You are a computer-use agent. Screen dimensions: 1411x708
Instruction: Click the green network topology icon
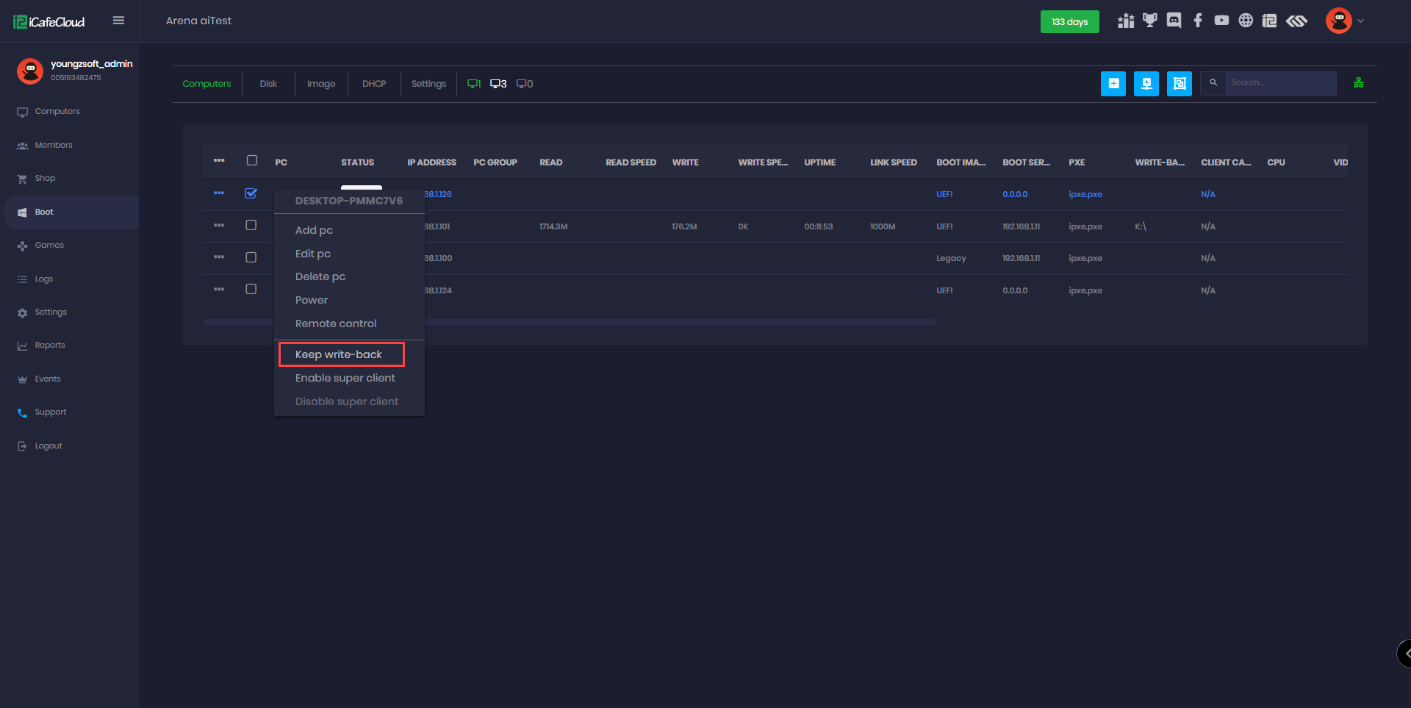pyautogui.click(x=1358, y=83)
